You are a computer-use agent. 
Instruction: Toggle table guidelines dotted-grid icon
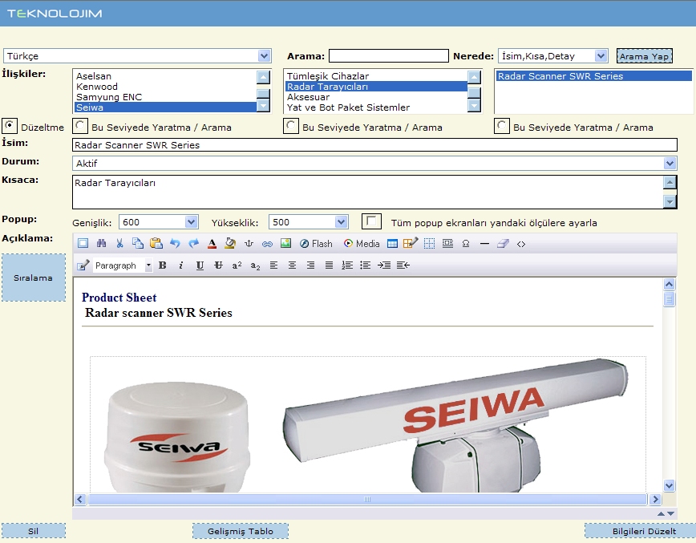(429, 243)
